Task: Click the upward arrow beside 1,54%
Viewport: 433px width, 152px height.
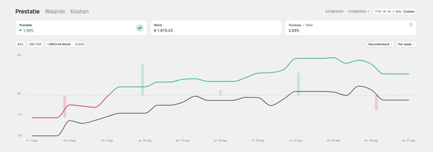Action: point(20,30)
